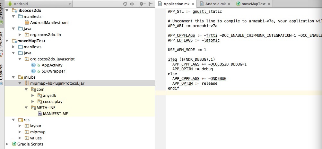Collapse the org.cocos2dx.javascript package
Viewport: 322px width, 149px height.
tap(20, 59)
